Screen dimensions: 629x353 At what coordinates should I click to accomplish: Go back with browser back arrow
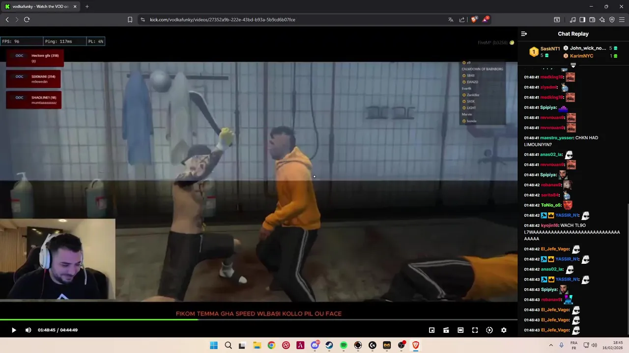coord(7,20)
